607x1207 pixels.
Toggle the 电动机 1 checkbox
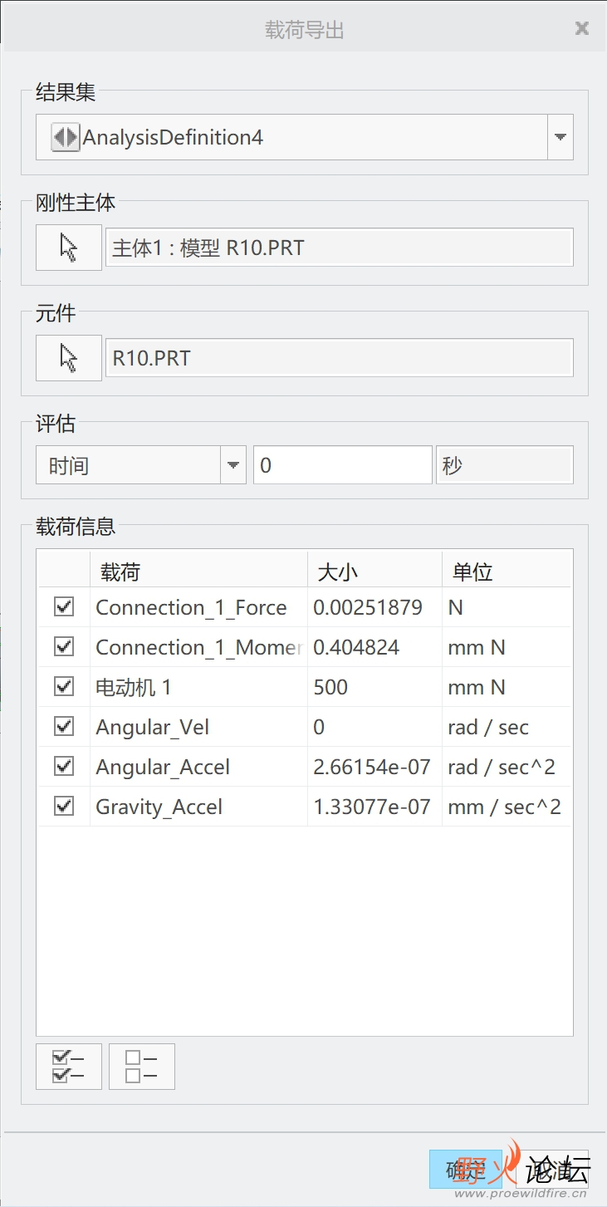pyautogui.click(x=64, y=686)
